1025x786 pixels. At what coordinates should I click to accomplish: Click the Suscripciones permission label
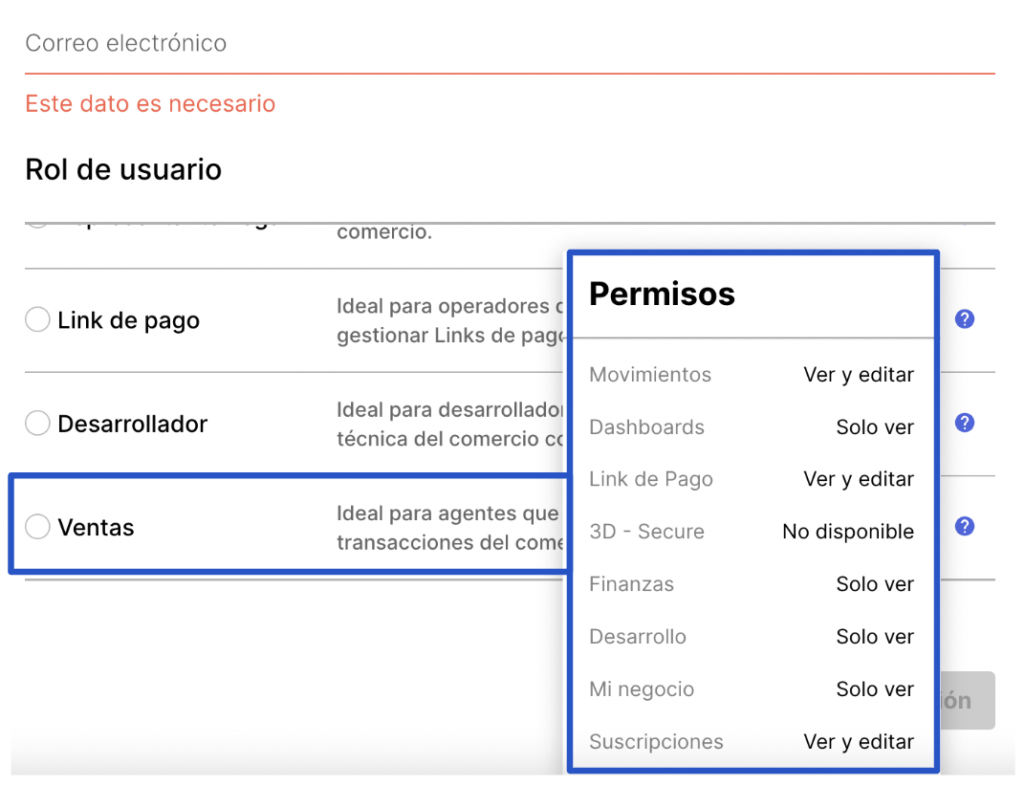click(x=656, y=742)
